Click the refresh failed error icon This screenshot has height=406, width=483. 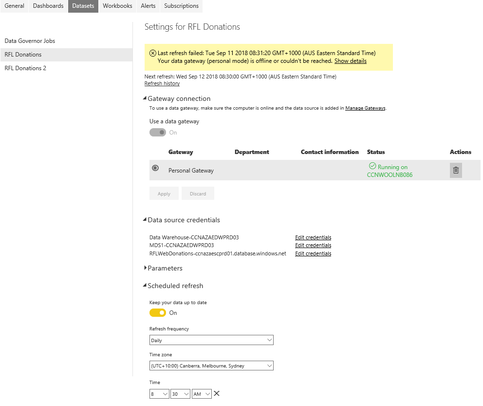153,53
